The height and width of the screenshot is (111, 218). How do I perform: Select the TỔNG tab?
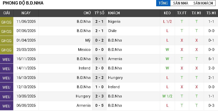(163, 3)
